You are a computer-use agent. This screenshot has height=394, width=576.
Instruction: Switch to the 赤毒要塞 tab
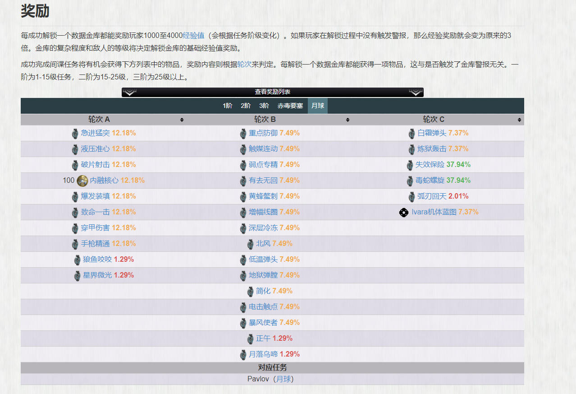(290, 106)
